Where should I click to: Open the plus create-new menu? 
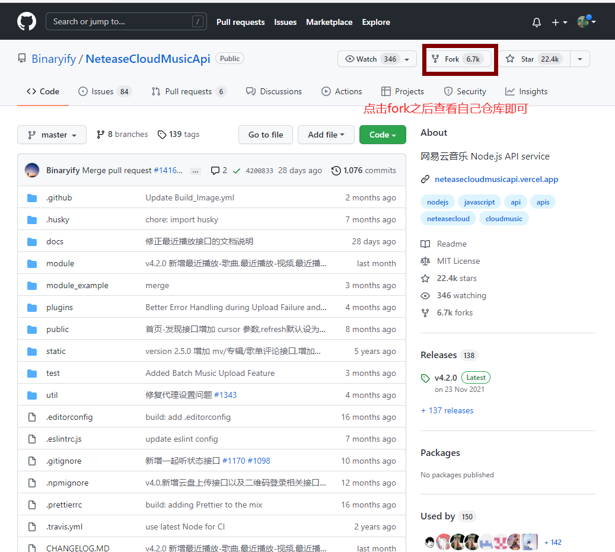(559, 23)
